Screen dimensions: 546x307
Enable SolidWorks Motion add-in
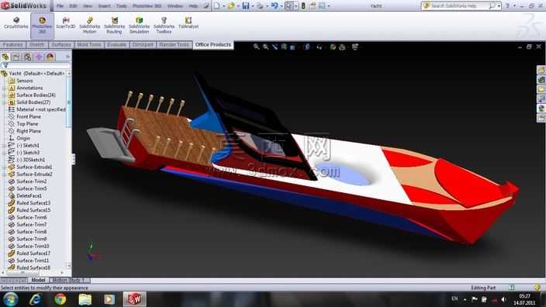pos(89,26)
